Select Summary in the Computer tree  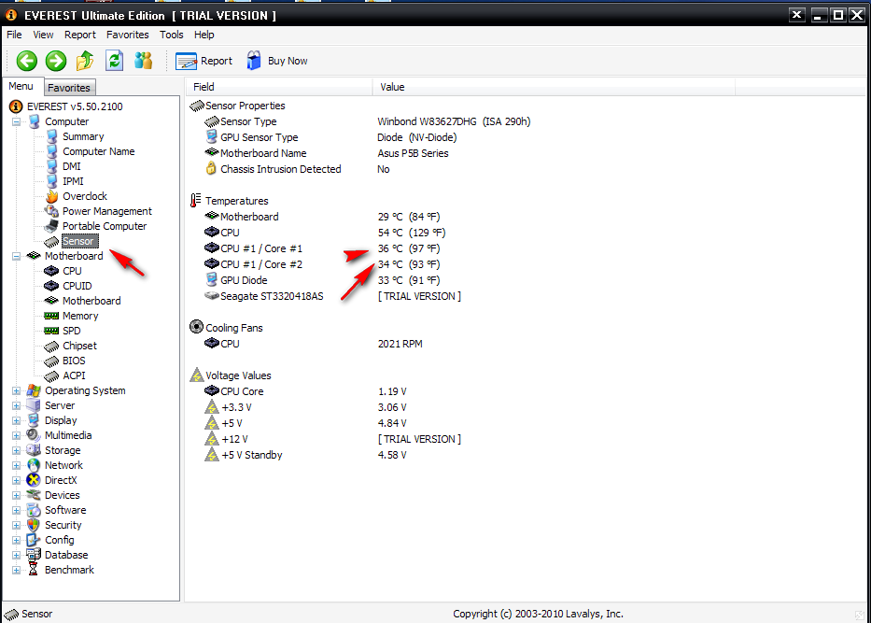(83, 136)
